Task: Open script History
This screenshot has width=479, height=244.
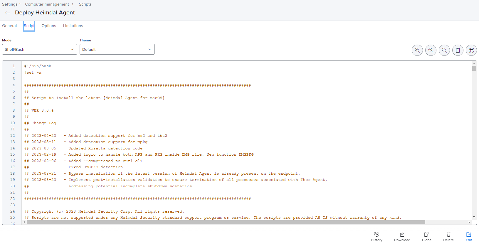Action: (x=377, y=237)
